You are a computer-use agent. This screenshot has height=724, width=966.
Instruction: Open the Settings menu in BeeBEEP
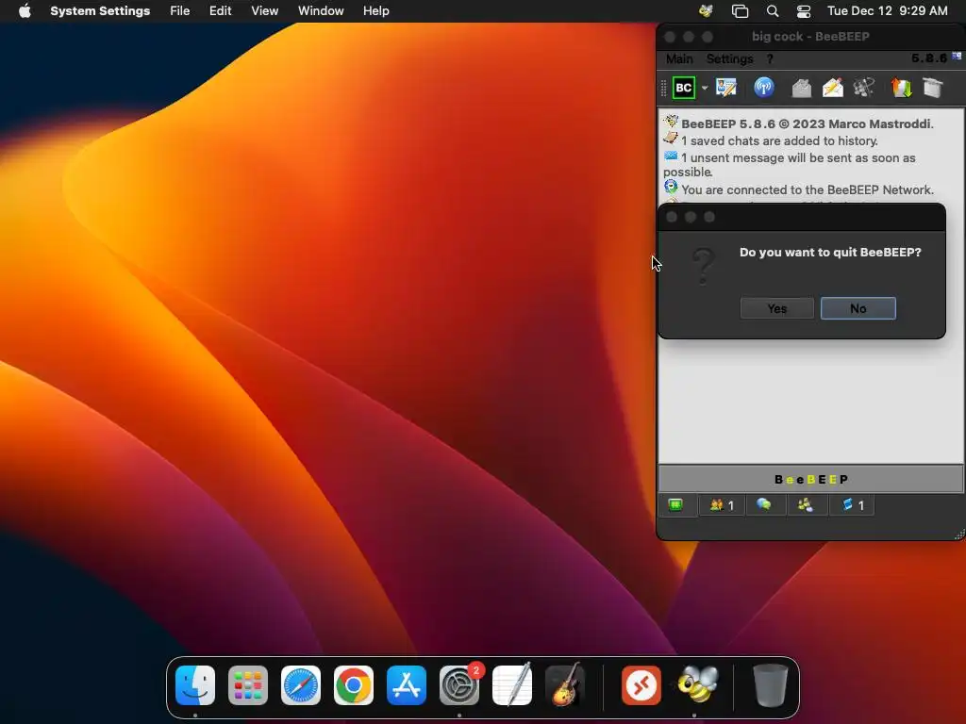(x=729, y=58)
